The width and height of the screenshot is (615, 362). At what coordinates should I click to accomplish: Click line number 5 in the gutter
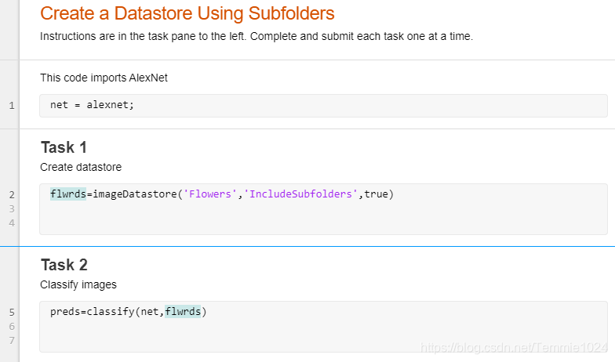pyautogui.click(x=12, y=312)
